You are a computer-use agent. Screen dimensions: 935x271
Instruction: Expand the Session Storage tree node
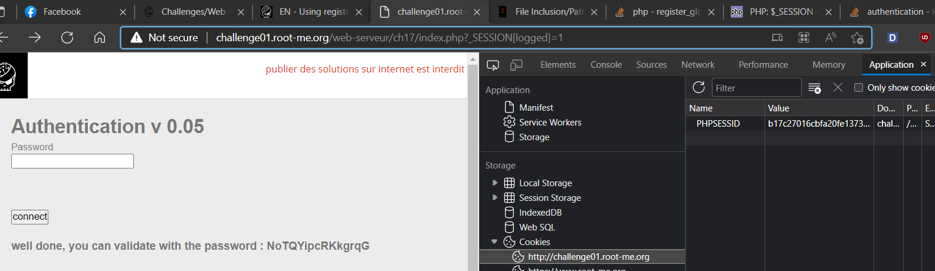click(495, 197)
